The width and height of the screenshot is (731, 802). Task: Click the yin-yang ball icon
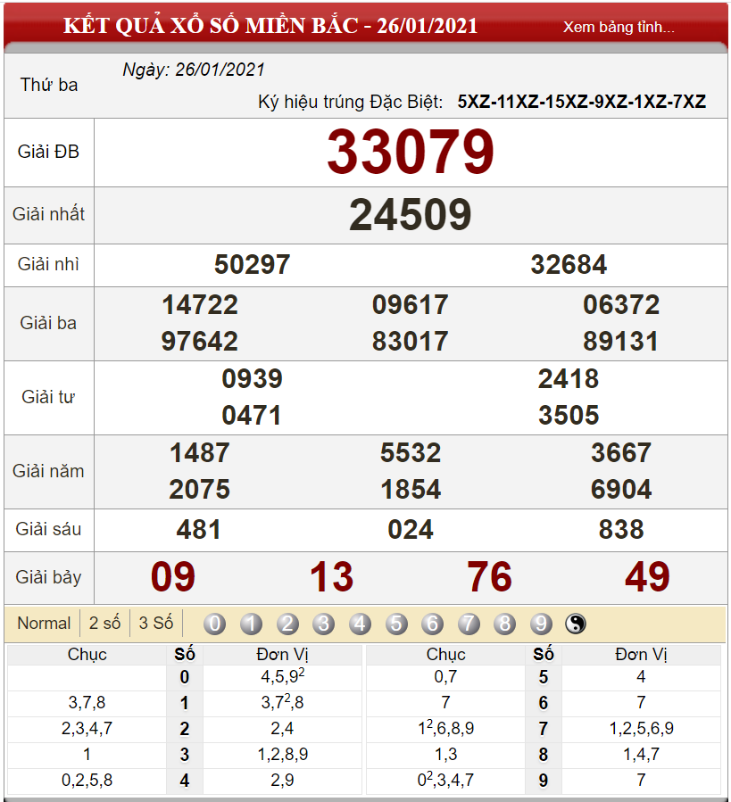coord(576,624)
